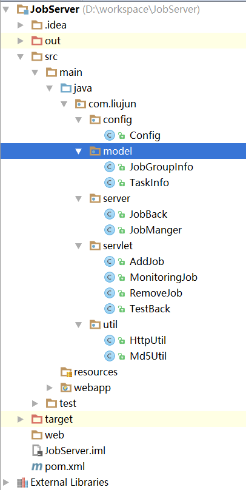Viewport: 246px width, 490px height.
Task: Click the red out folder icon
Action: (x=37, y=41)
